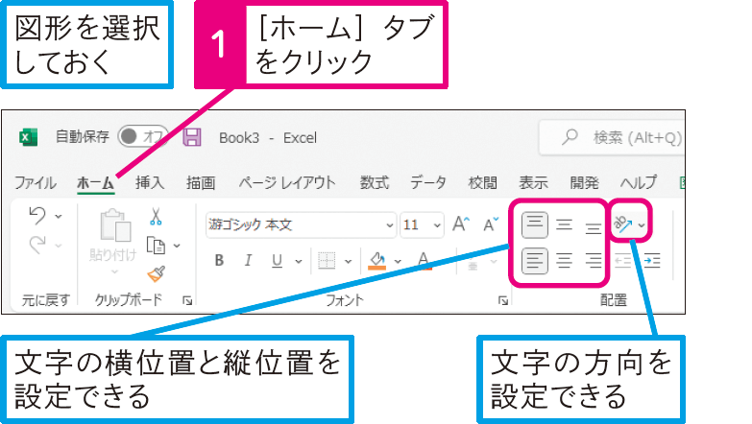This screenshot has height=424, width=752.
Task: Expand the 貼り付け options arrow
Action: [x=114, y=271]
